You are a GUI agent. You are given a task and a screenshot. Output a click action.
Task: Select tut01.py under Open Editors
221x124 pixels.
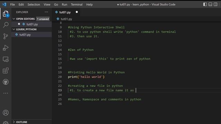pos(32,24)
